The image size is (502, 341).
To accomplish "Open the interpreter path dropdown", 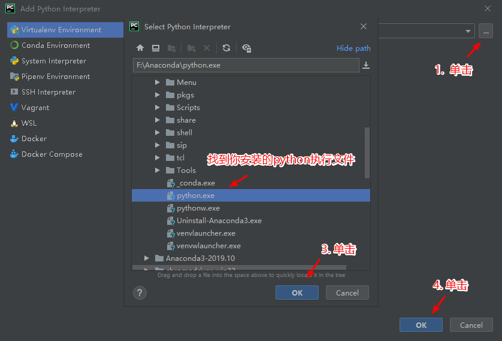I will (x=468, y=31).
